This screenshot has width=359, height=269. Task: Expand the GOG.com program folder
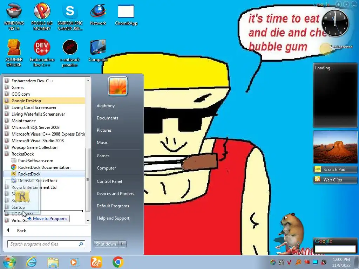click(x=44, y=94)
